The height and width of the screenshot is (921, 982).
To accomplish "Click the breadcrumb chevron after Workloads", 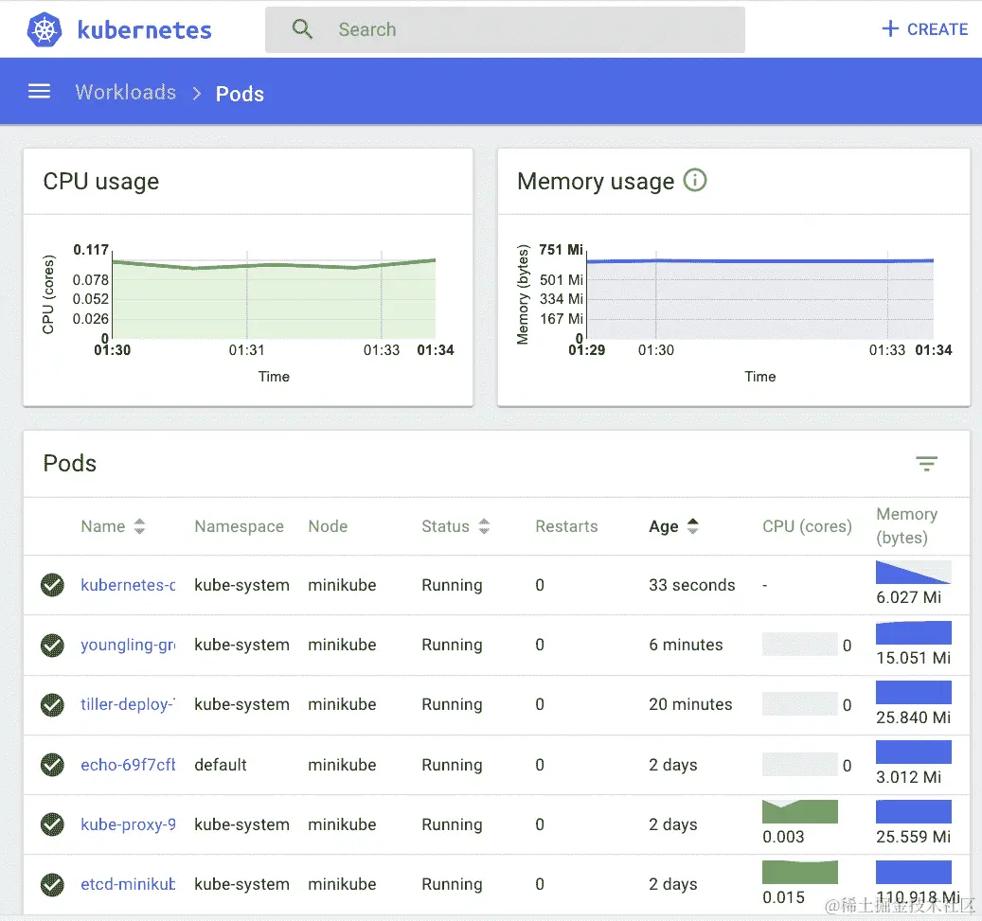I will (197, 94).
